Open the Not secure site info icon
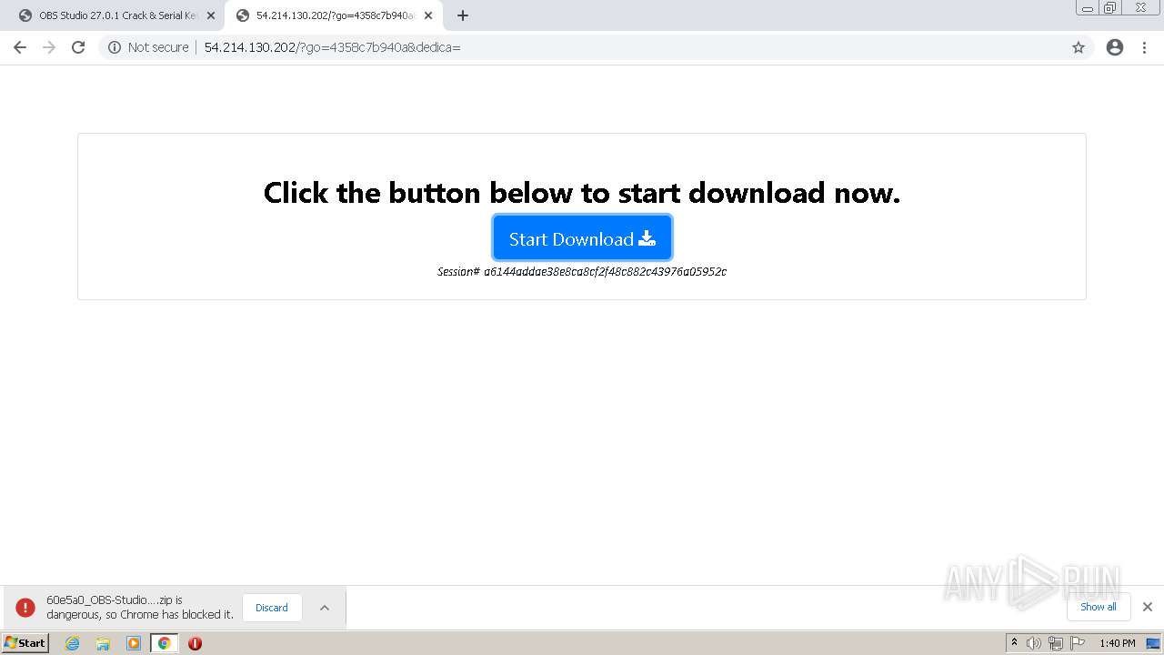The height and width of the screenshot is (655, 1164). tap(115, 47)
